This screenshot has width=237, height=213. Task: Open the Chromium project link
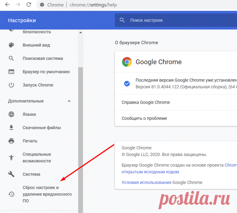tap(231, 165)
